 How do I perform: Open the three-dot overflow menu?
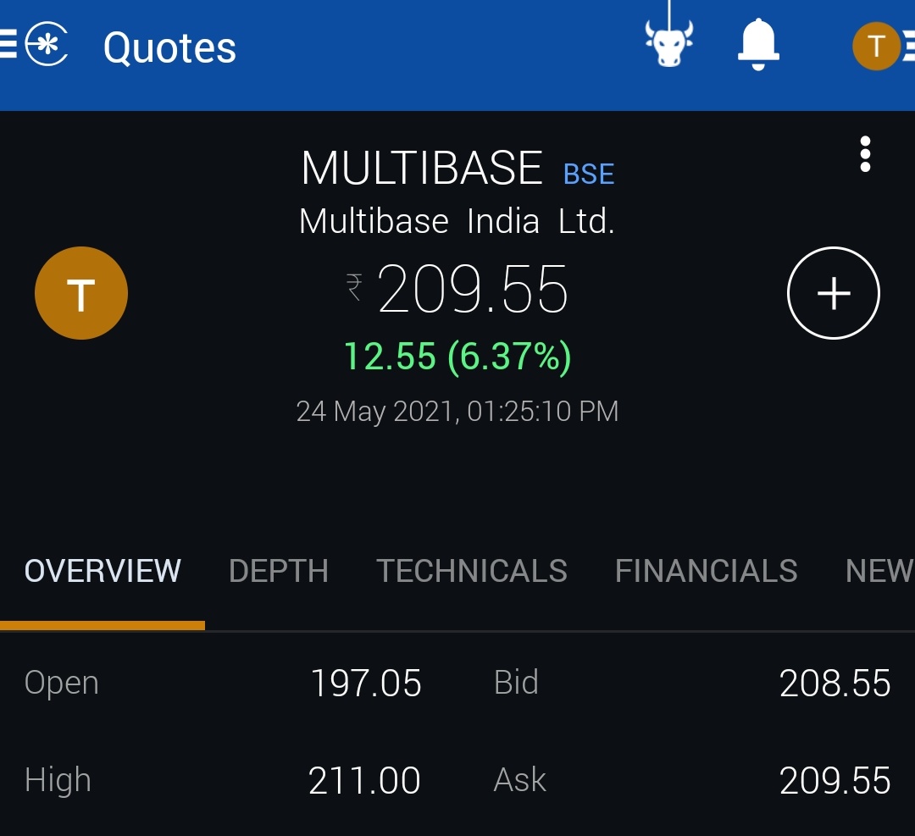(x=865, y=154)
